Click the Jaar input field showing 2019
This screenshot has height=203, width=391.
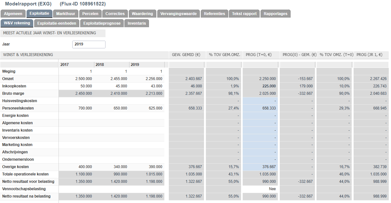click(89, 44)
